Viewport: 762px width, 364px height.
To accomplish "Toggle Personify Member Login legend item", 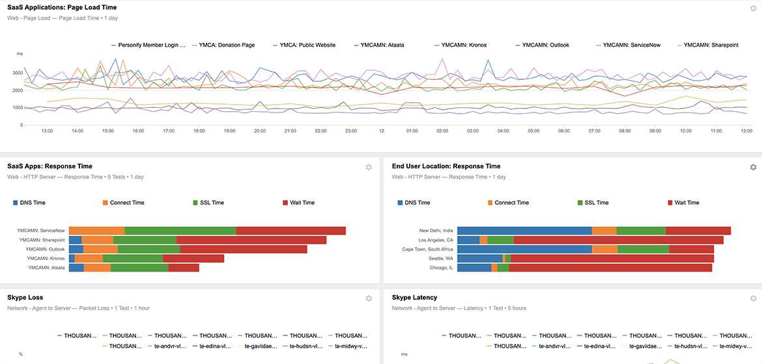I will [151, 45].
